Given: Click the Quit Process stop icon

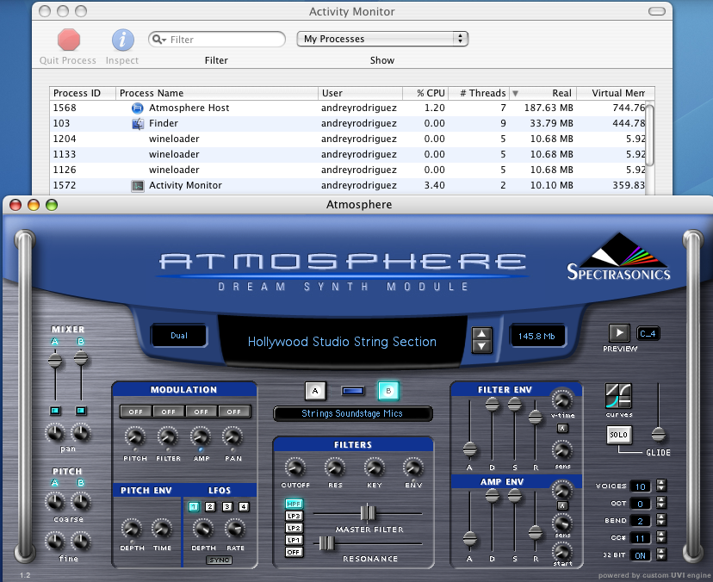Looking at the screenshot, I should click(68, 40).
